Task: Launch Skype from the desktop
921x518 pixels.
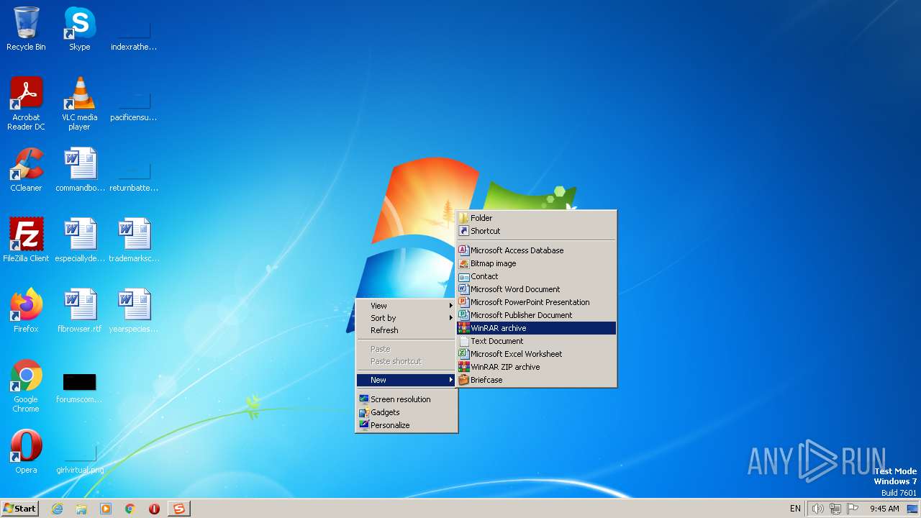Action: [79, 29]
